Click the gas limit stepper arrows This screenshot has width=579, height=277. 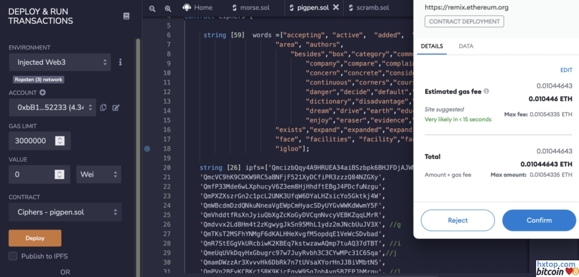[x=60, y=141]
